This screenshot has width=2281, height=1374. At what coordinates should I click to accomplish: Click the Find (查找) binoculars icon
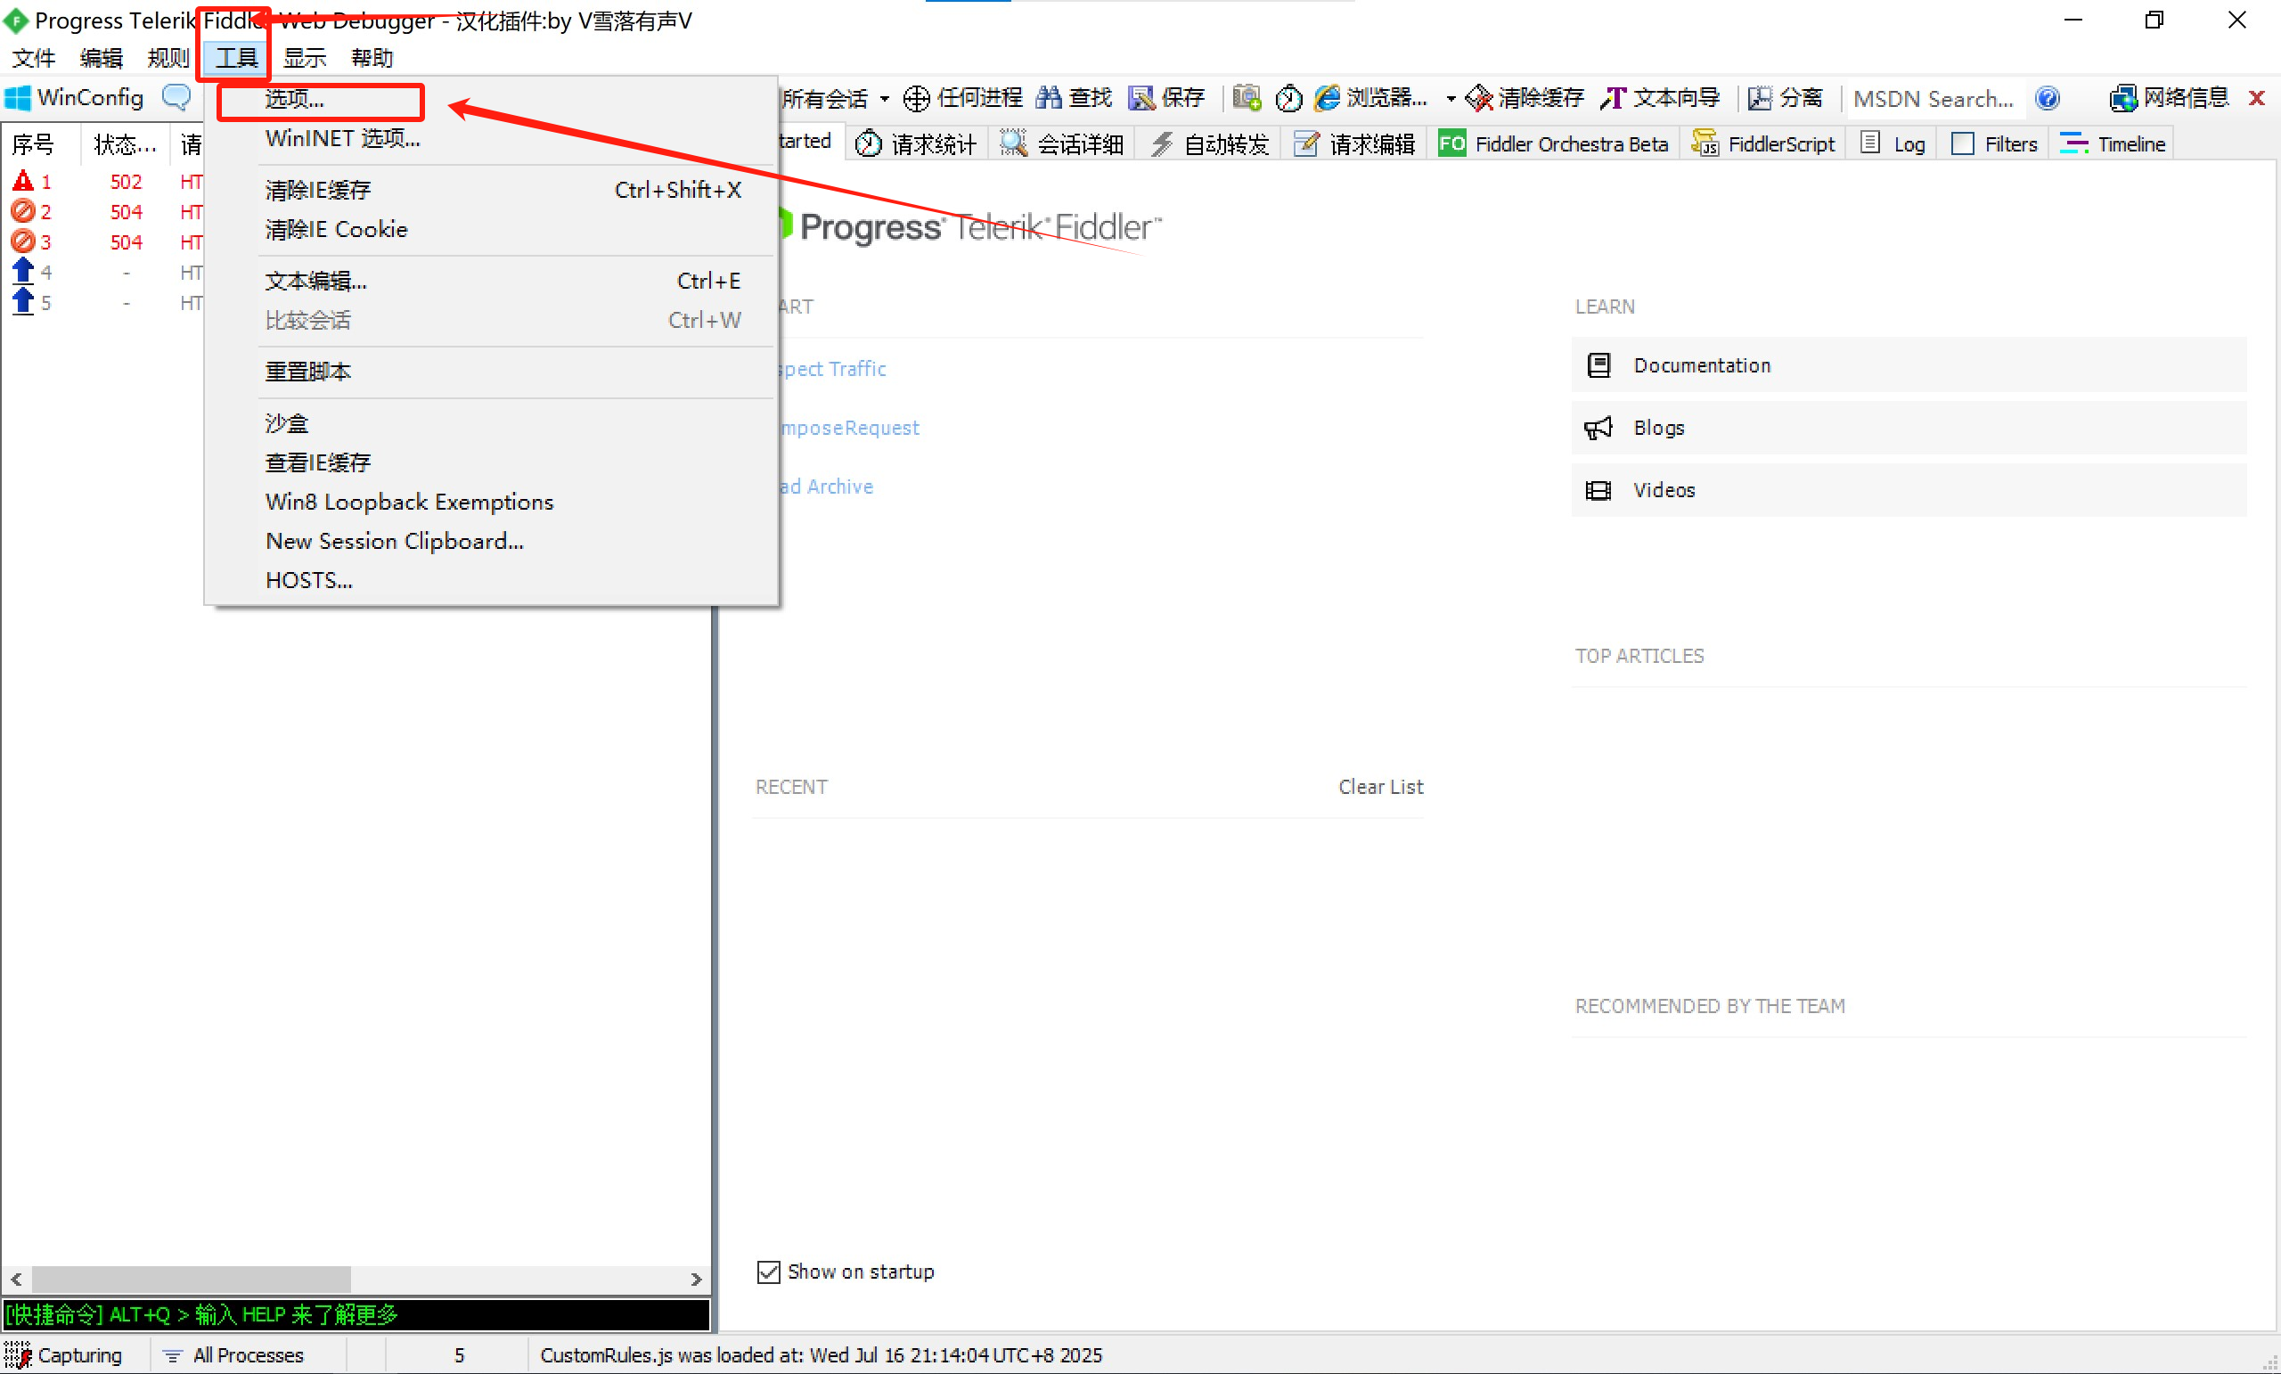(x=1048, y=98)
